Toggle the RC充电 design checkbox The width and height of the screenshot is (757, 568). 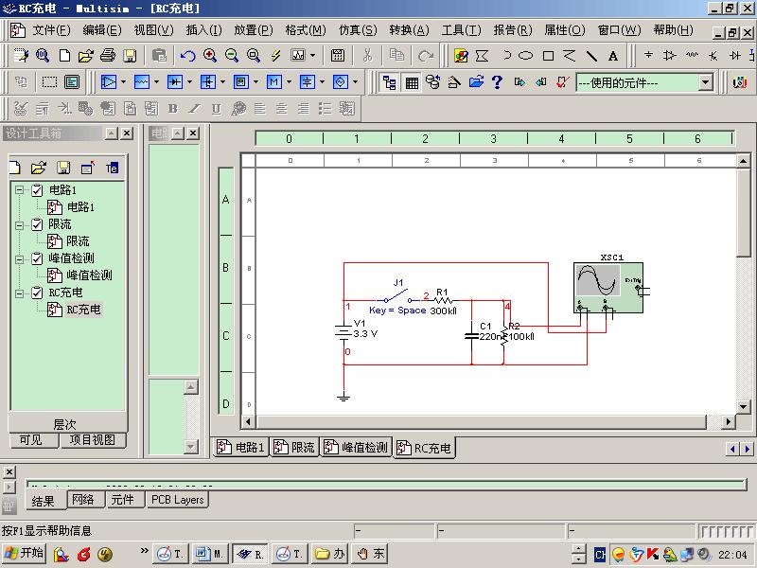[37, 293]
